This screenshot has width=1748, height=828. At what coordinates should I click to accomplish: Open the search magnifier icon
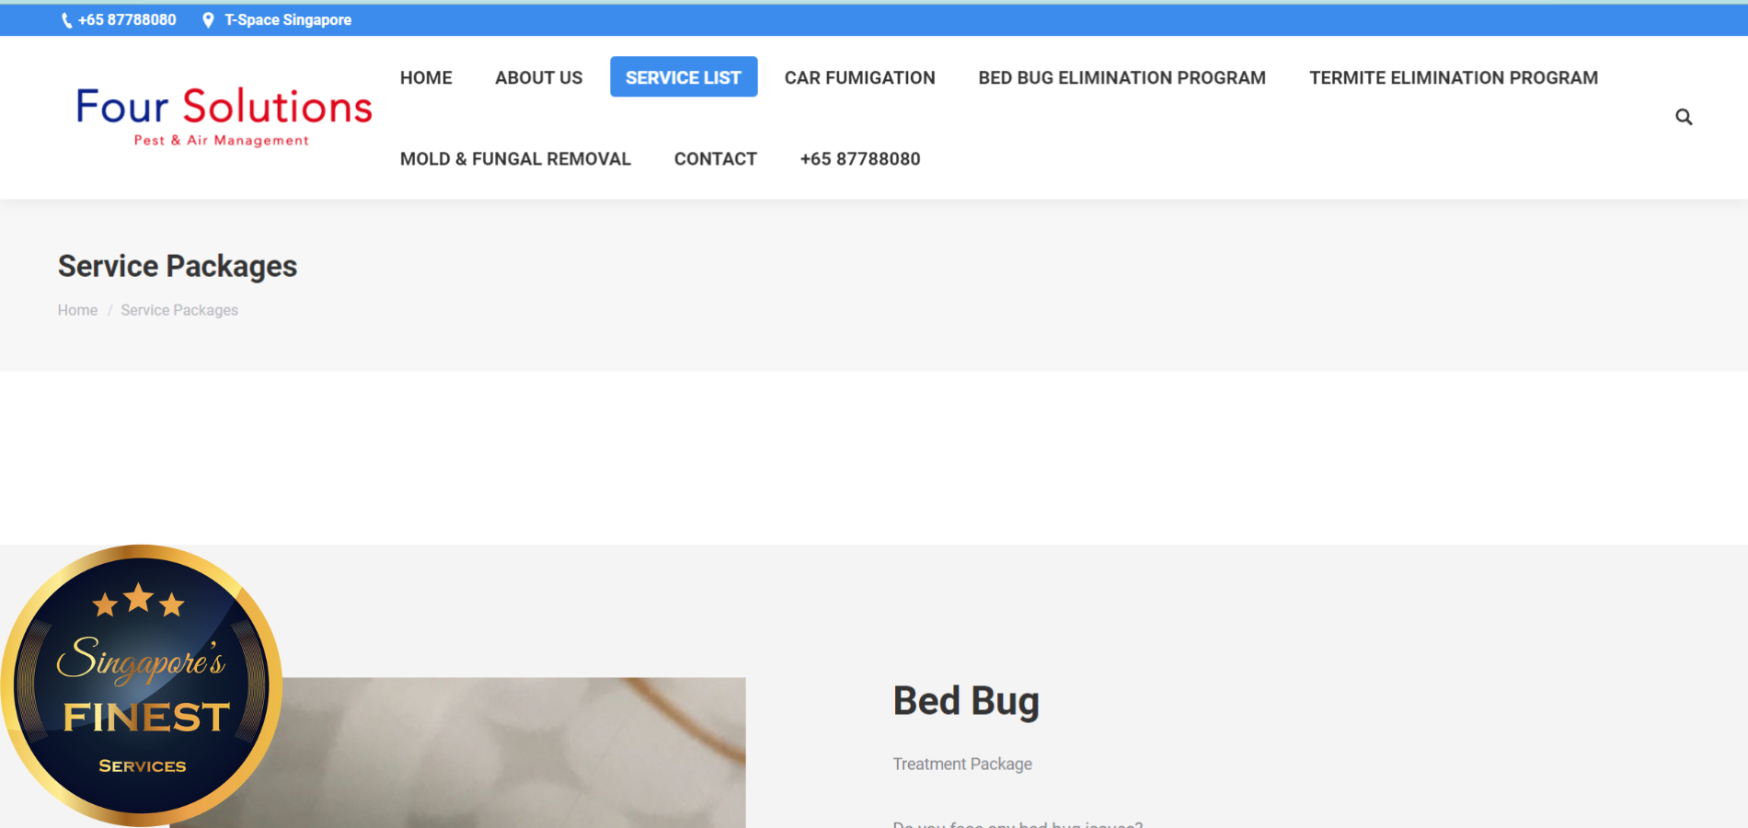pyautogui.click(x=1683, y=117)
